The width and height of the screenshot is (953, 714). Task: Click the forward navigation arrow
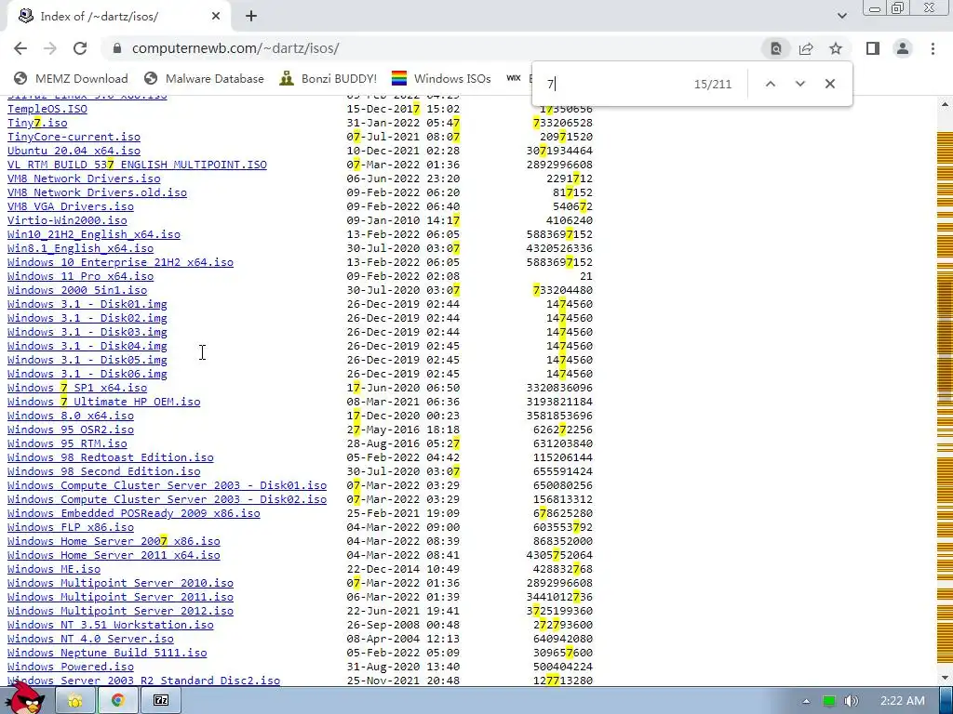click(50, 48)
